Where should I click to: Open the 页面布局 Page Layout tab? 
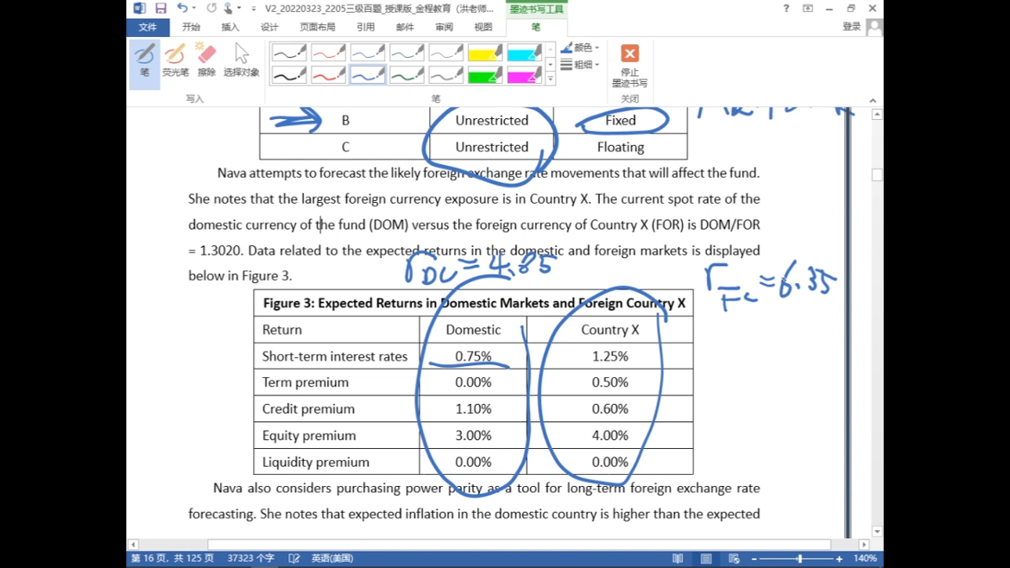coord(318,27)
